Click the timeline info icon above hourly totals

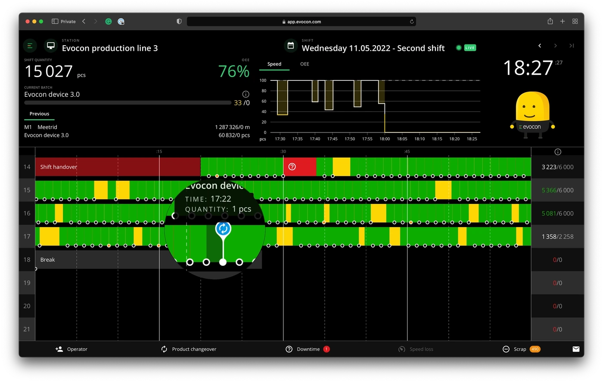pyautogui.click(x=558, y=152)
